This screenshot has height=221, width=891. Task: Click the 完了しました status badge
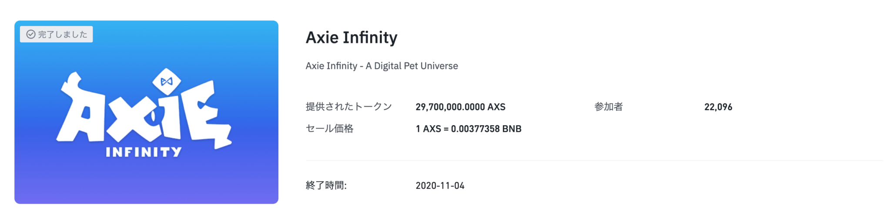click(x=56, y=34)
